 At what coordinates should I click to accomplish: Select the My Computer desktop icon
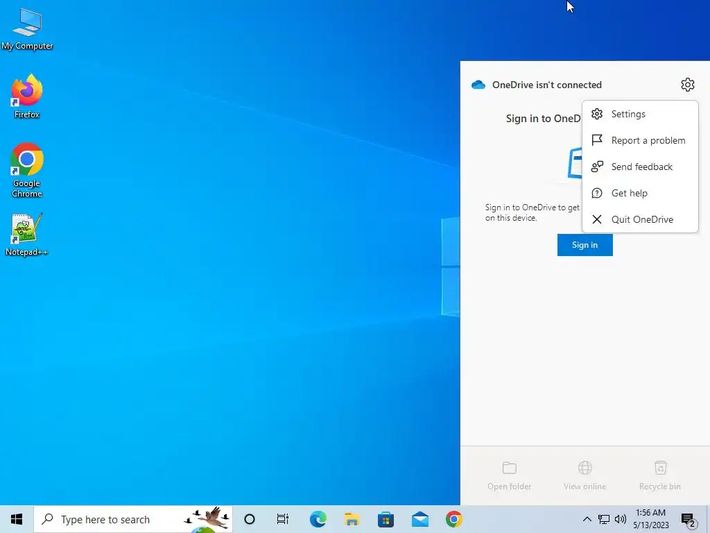pyautogui.click(x=27, y=29)
